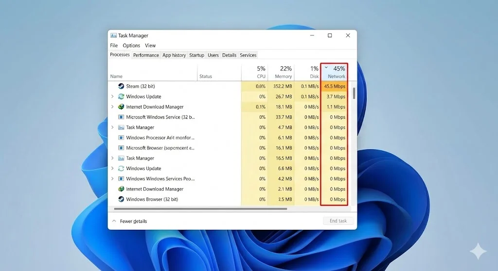Click the Windows Windows Services Peo... icon

[x=121, y=178]
